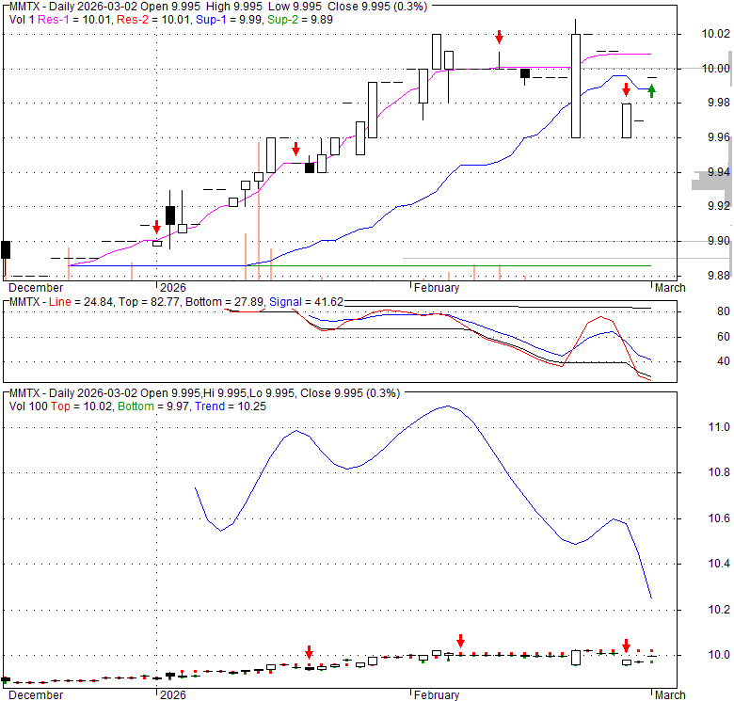This screenshot has height=701, width=734.
Task: Click the green up arrow in top chart
Action: click(651, 91)
